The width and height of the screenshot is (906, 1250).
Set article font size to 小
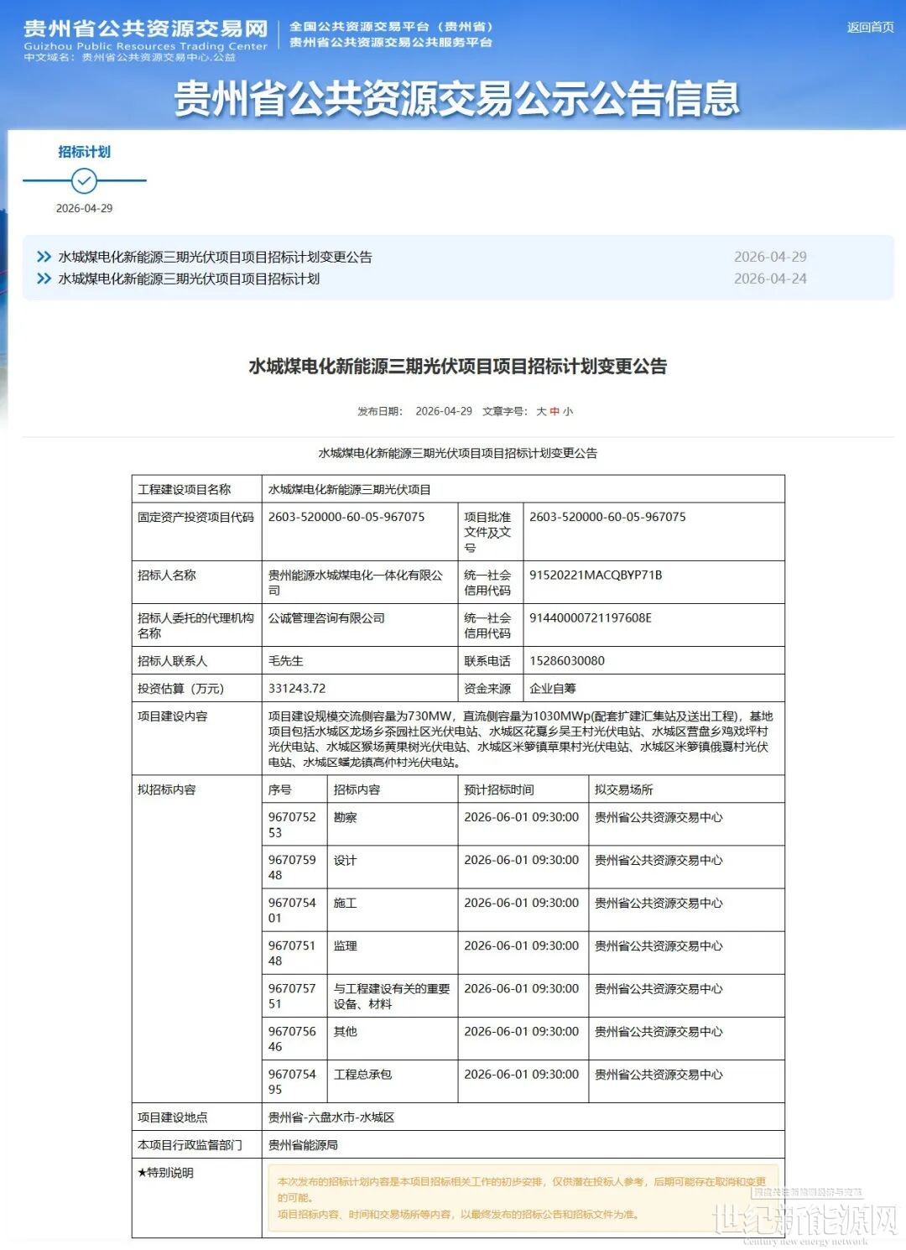[568, 411]
